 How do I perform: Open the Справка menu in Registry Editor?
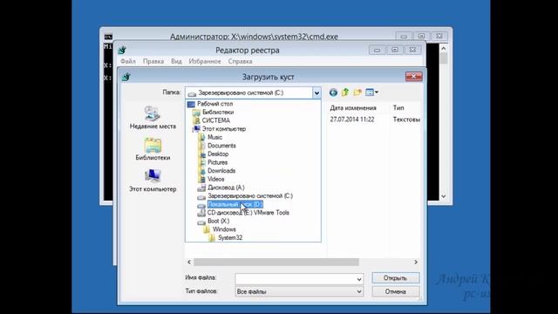[x=241, y=61]
